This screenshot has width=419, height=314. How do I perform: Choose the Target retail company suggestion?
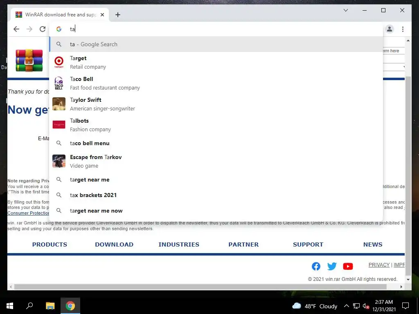(x=216, y=63)
